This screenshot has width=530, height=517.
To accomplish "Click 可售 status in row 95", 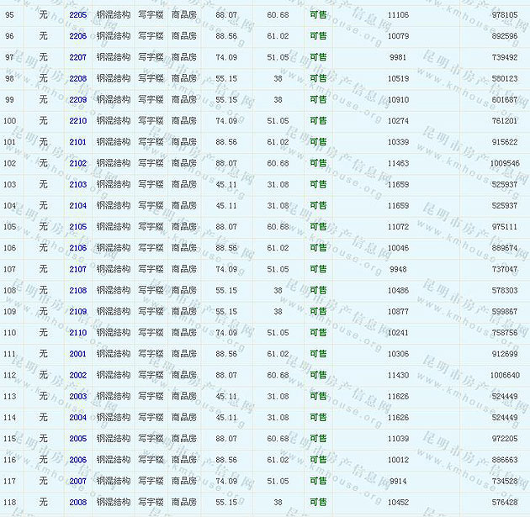I will (x=318, y=15).
